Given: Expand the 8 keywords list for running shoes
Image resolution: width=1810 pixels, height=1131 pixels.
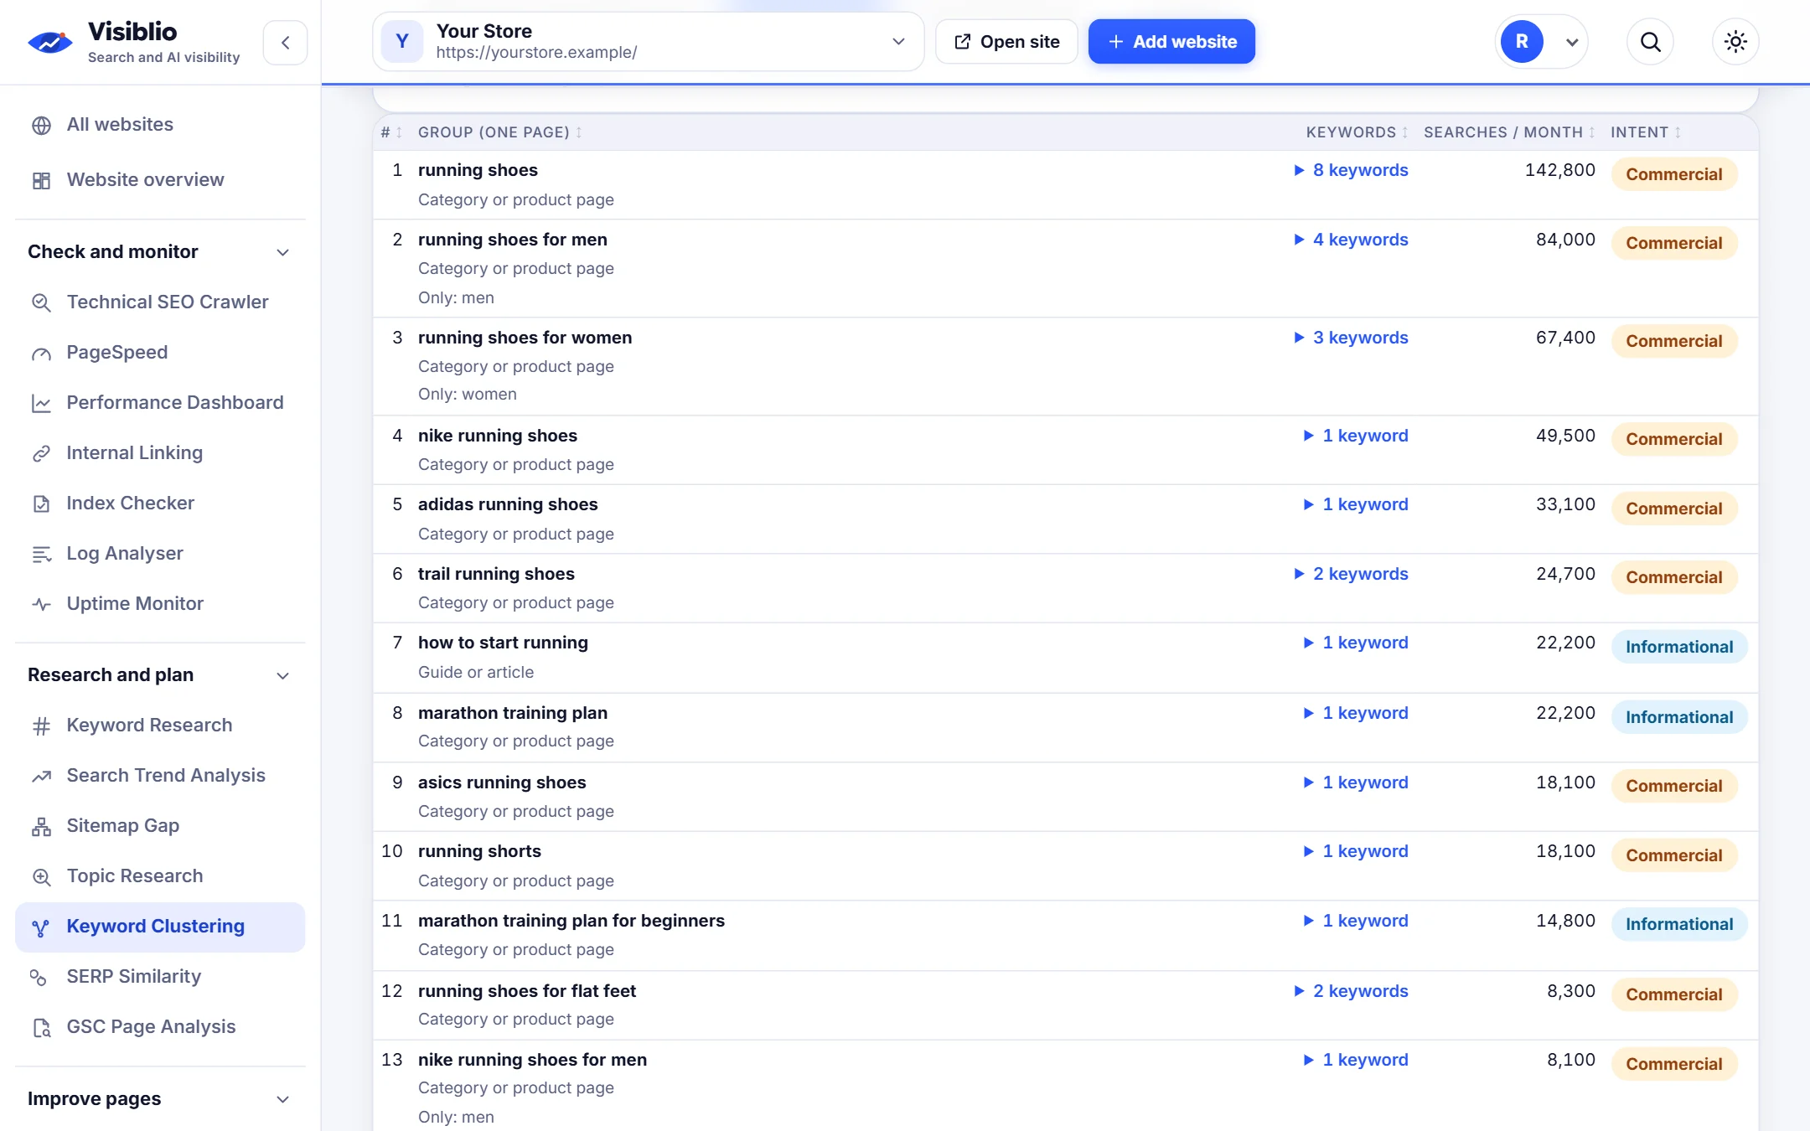Looking at the screenshot, I should coord(1351,170).
